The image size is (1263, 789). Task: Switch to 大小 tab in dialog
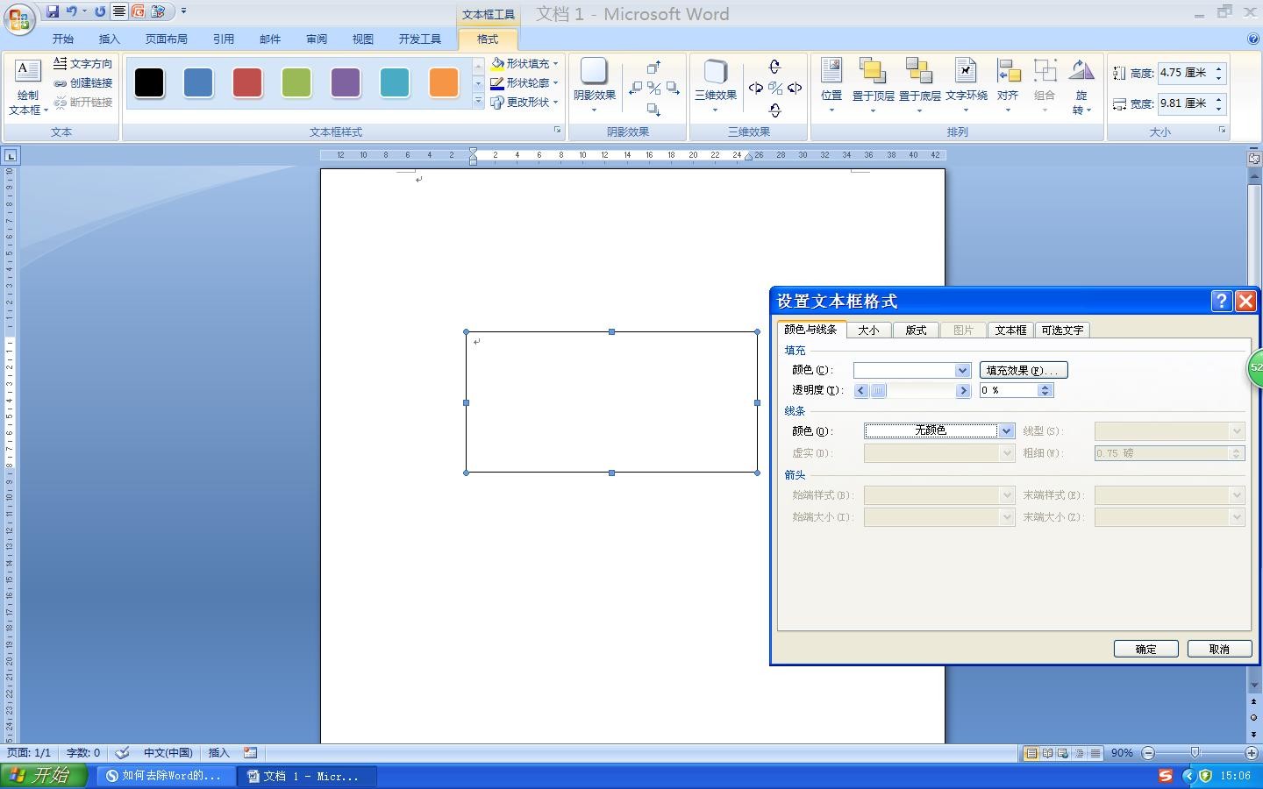[x=868, y=330]
